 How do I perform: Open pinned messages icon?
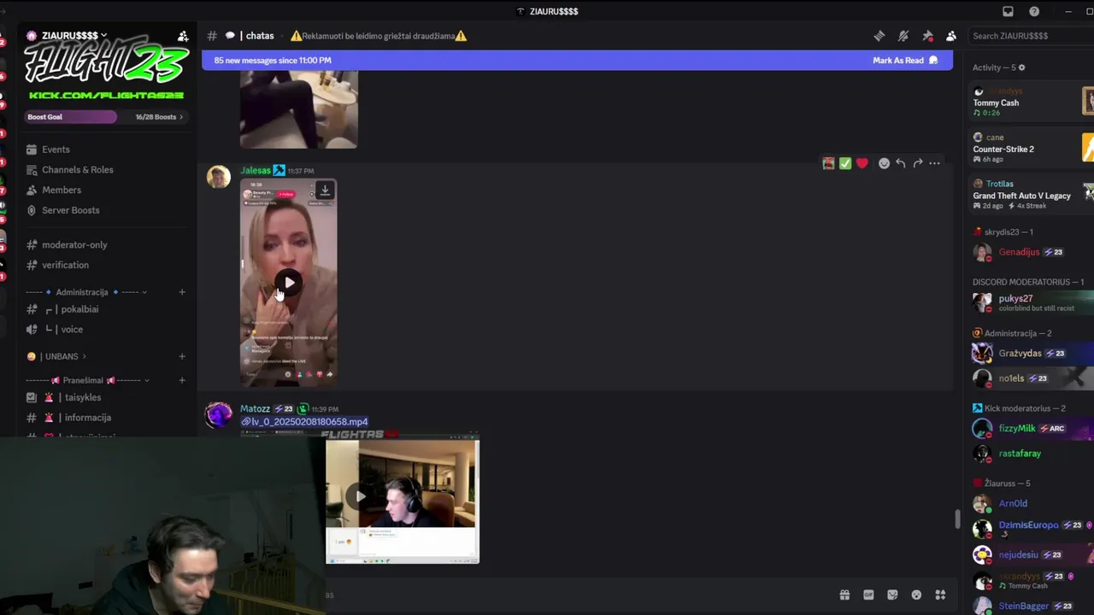(x=927, y=36)
